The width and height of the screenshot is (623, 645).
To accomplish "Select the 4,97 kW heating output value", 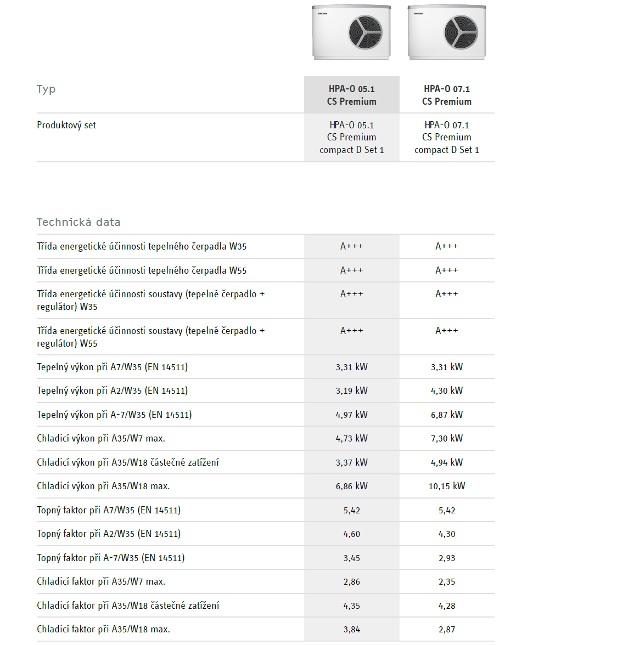I will click(352, 415).
